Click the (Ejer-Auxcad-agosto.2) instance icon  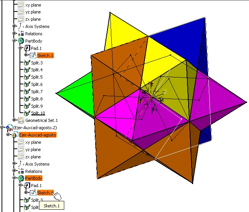pyautogui.click(x=9, y=127)
